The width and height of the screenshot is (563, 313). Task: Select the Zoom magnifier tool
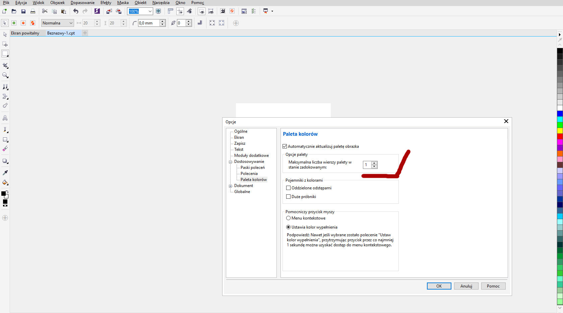tap(5, 75)
